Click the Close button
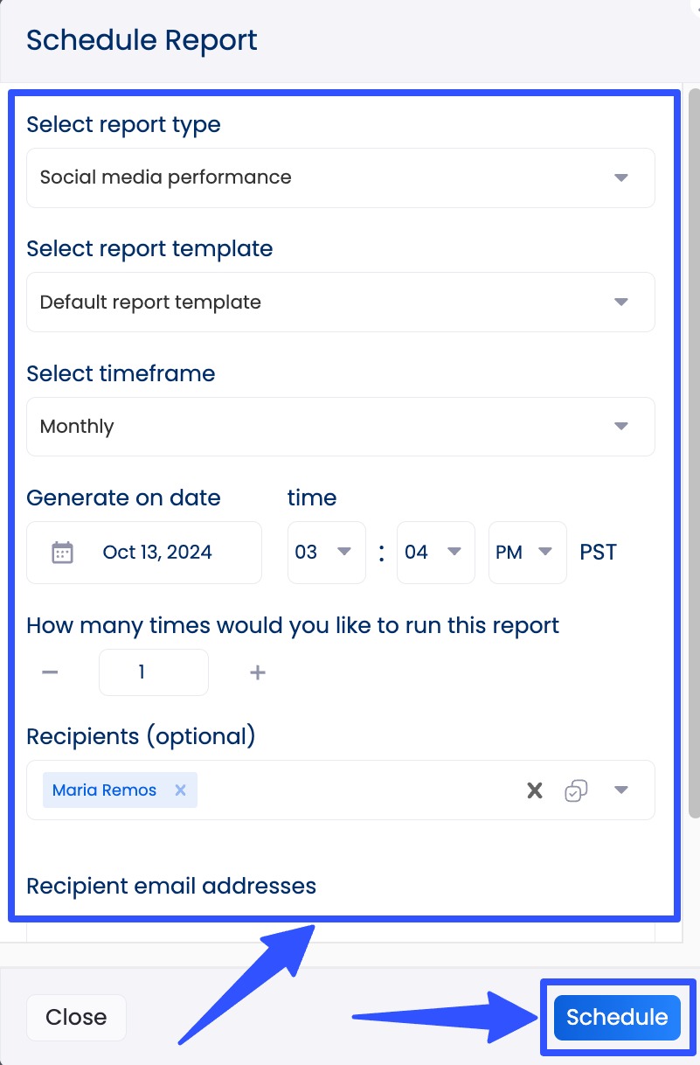The height and width of the screenshot is (1065, 700). point(76,1017)
